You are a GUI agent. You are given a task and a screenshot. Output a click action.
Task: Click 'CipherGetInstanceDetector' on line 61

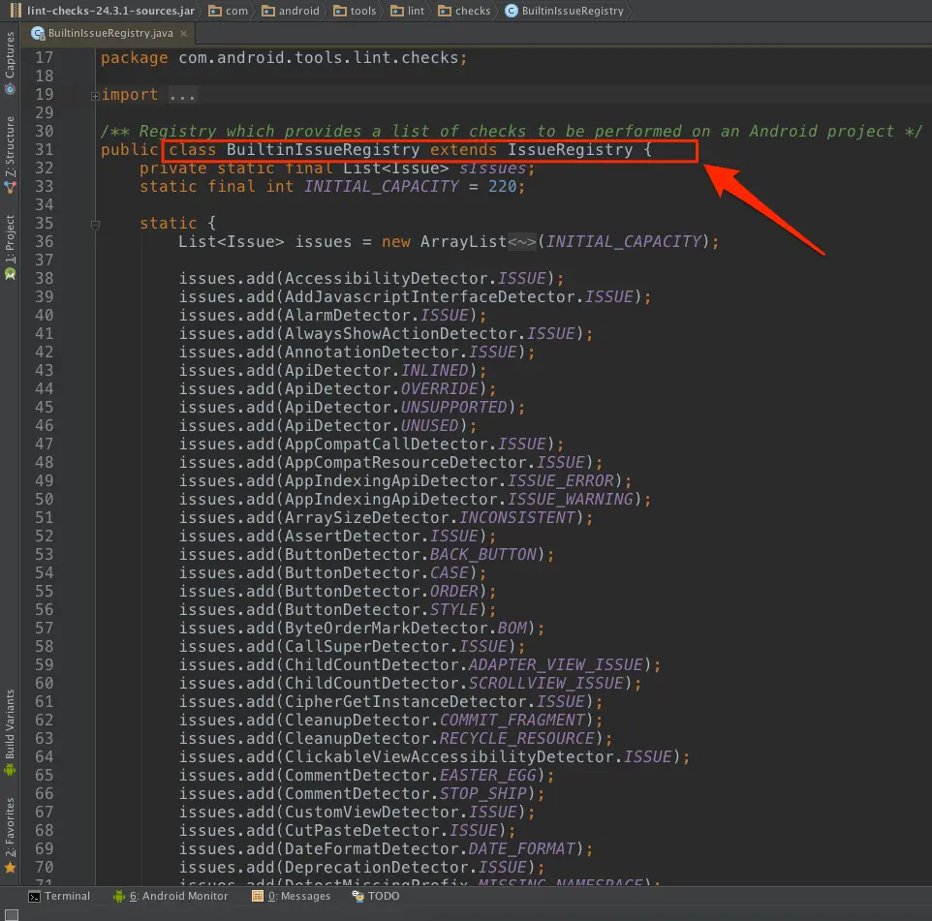point(405,702)
